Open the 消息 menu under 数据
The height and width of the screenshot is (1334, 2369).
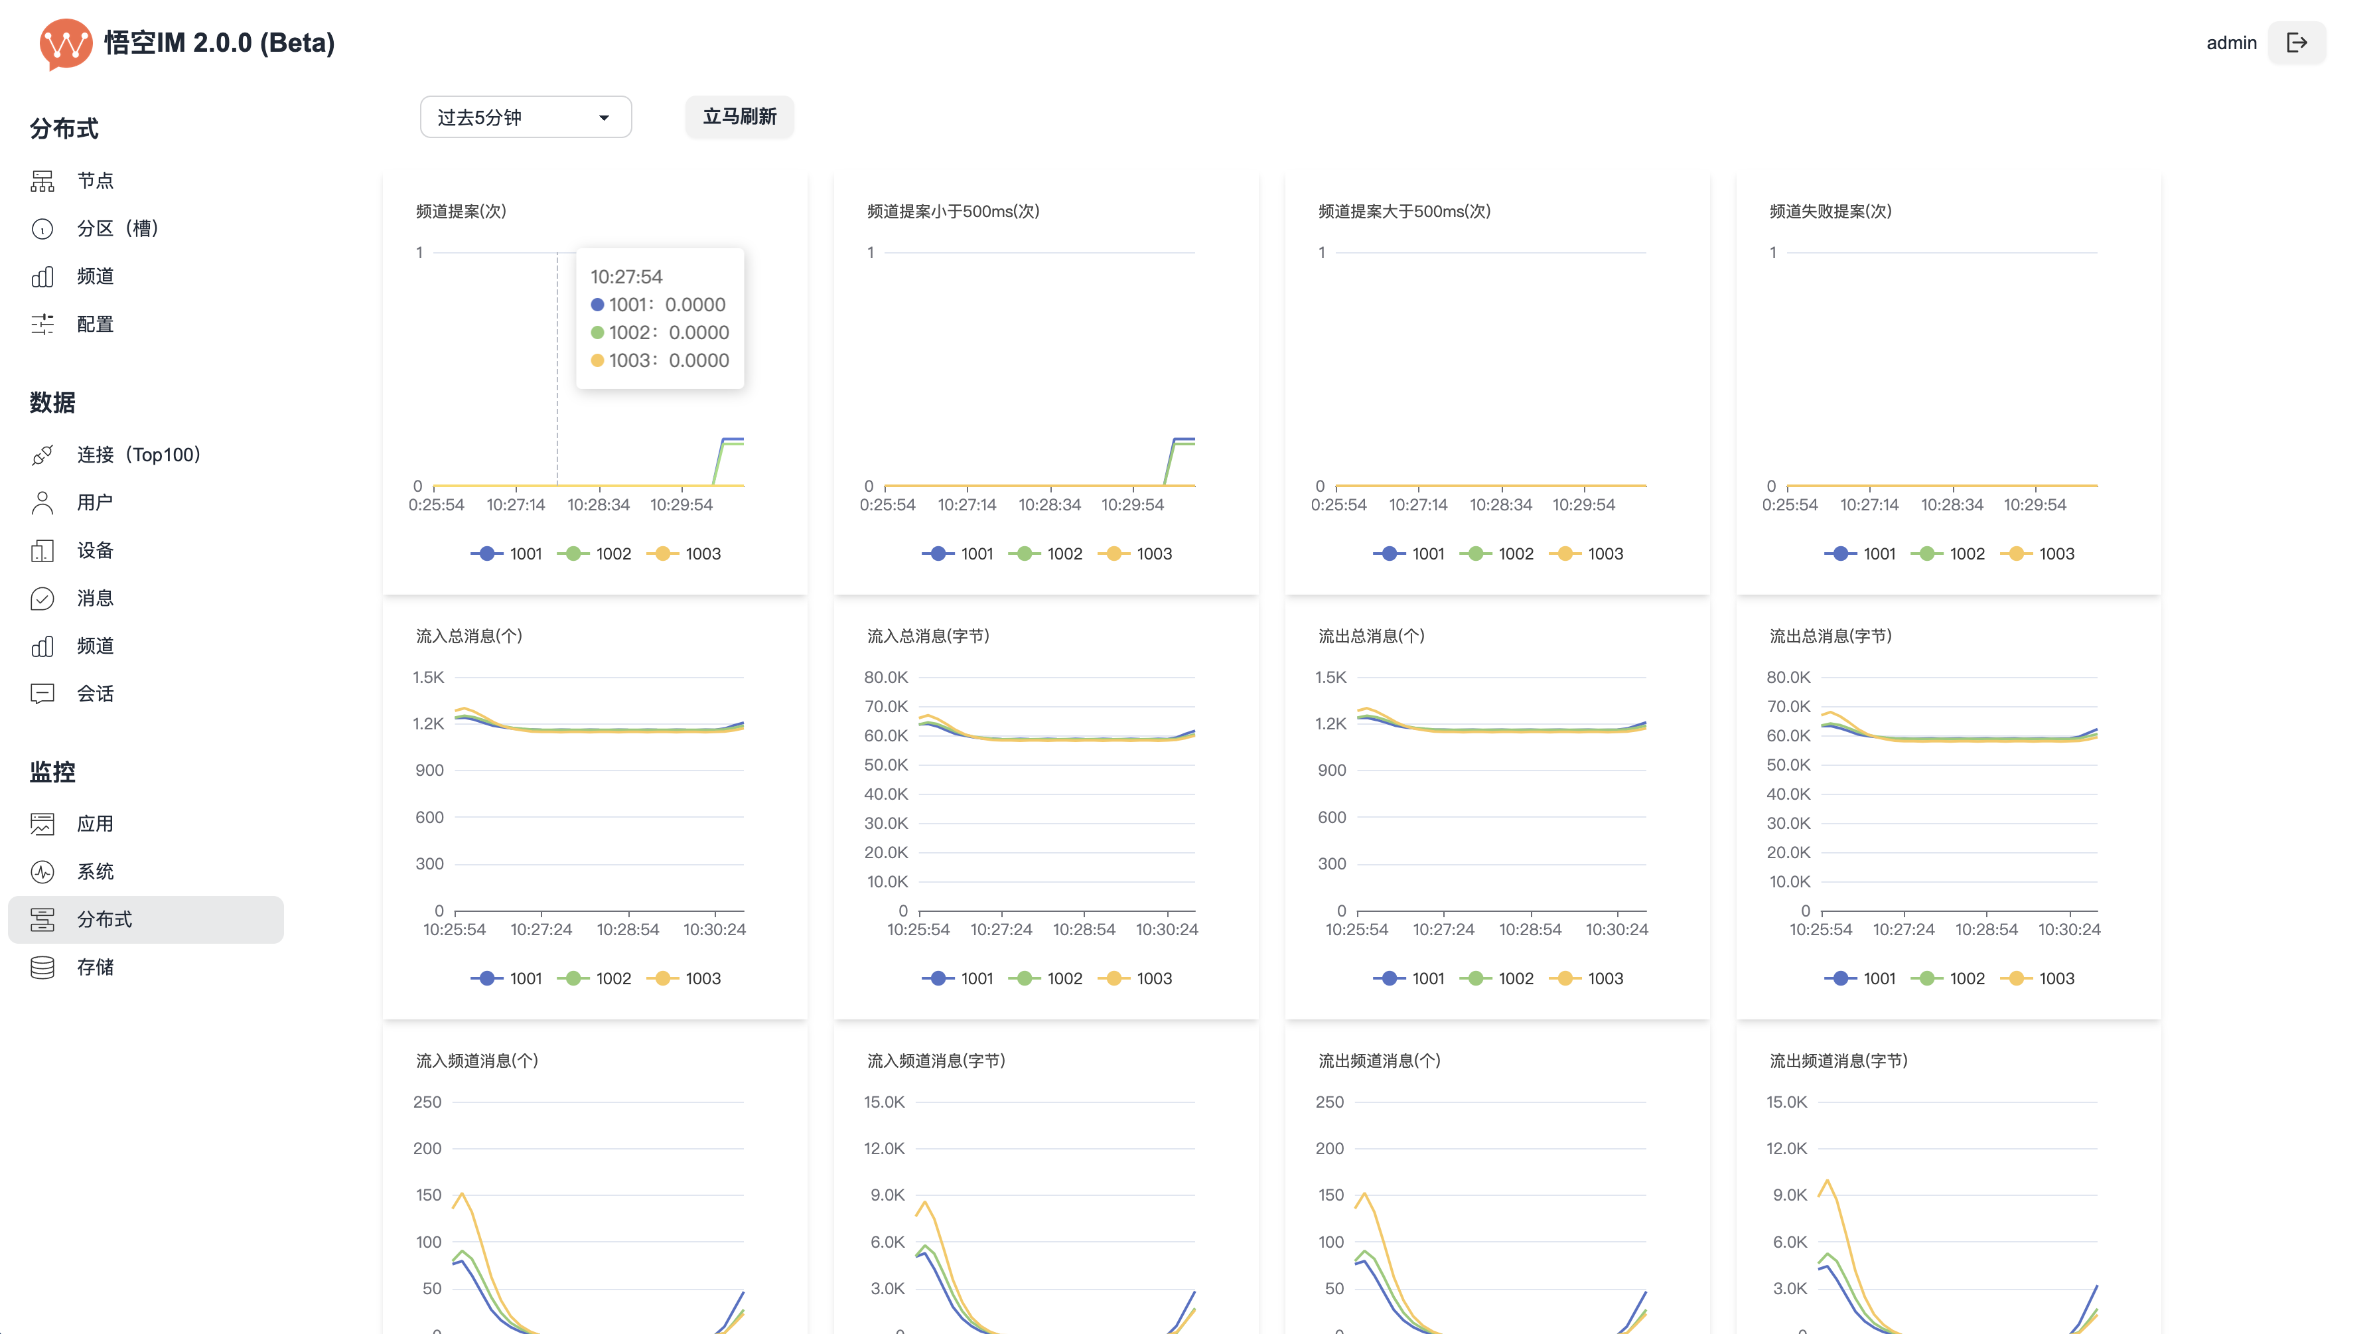pyautogui.click(x=95, y=598)
